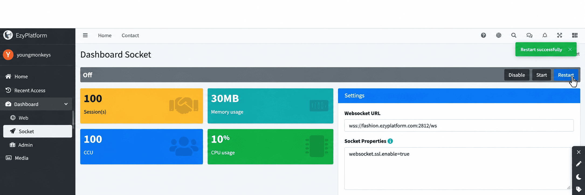Click the 100 CCU card
Viewport: 585px width, 195px height.
142,147
